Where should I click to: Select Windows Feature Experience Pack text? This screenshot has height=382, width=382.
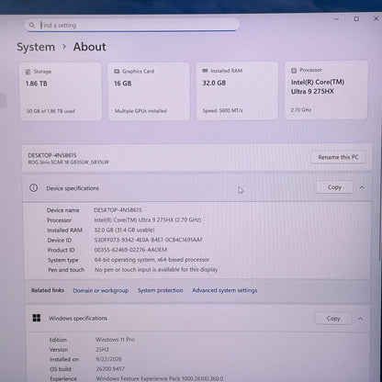pyautogui.click(x=160, y=378)
